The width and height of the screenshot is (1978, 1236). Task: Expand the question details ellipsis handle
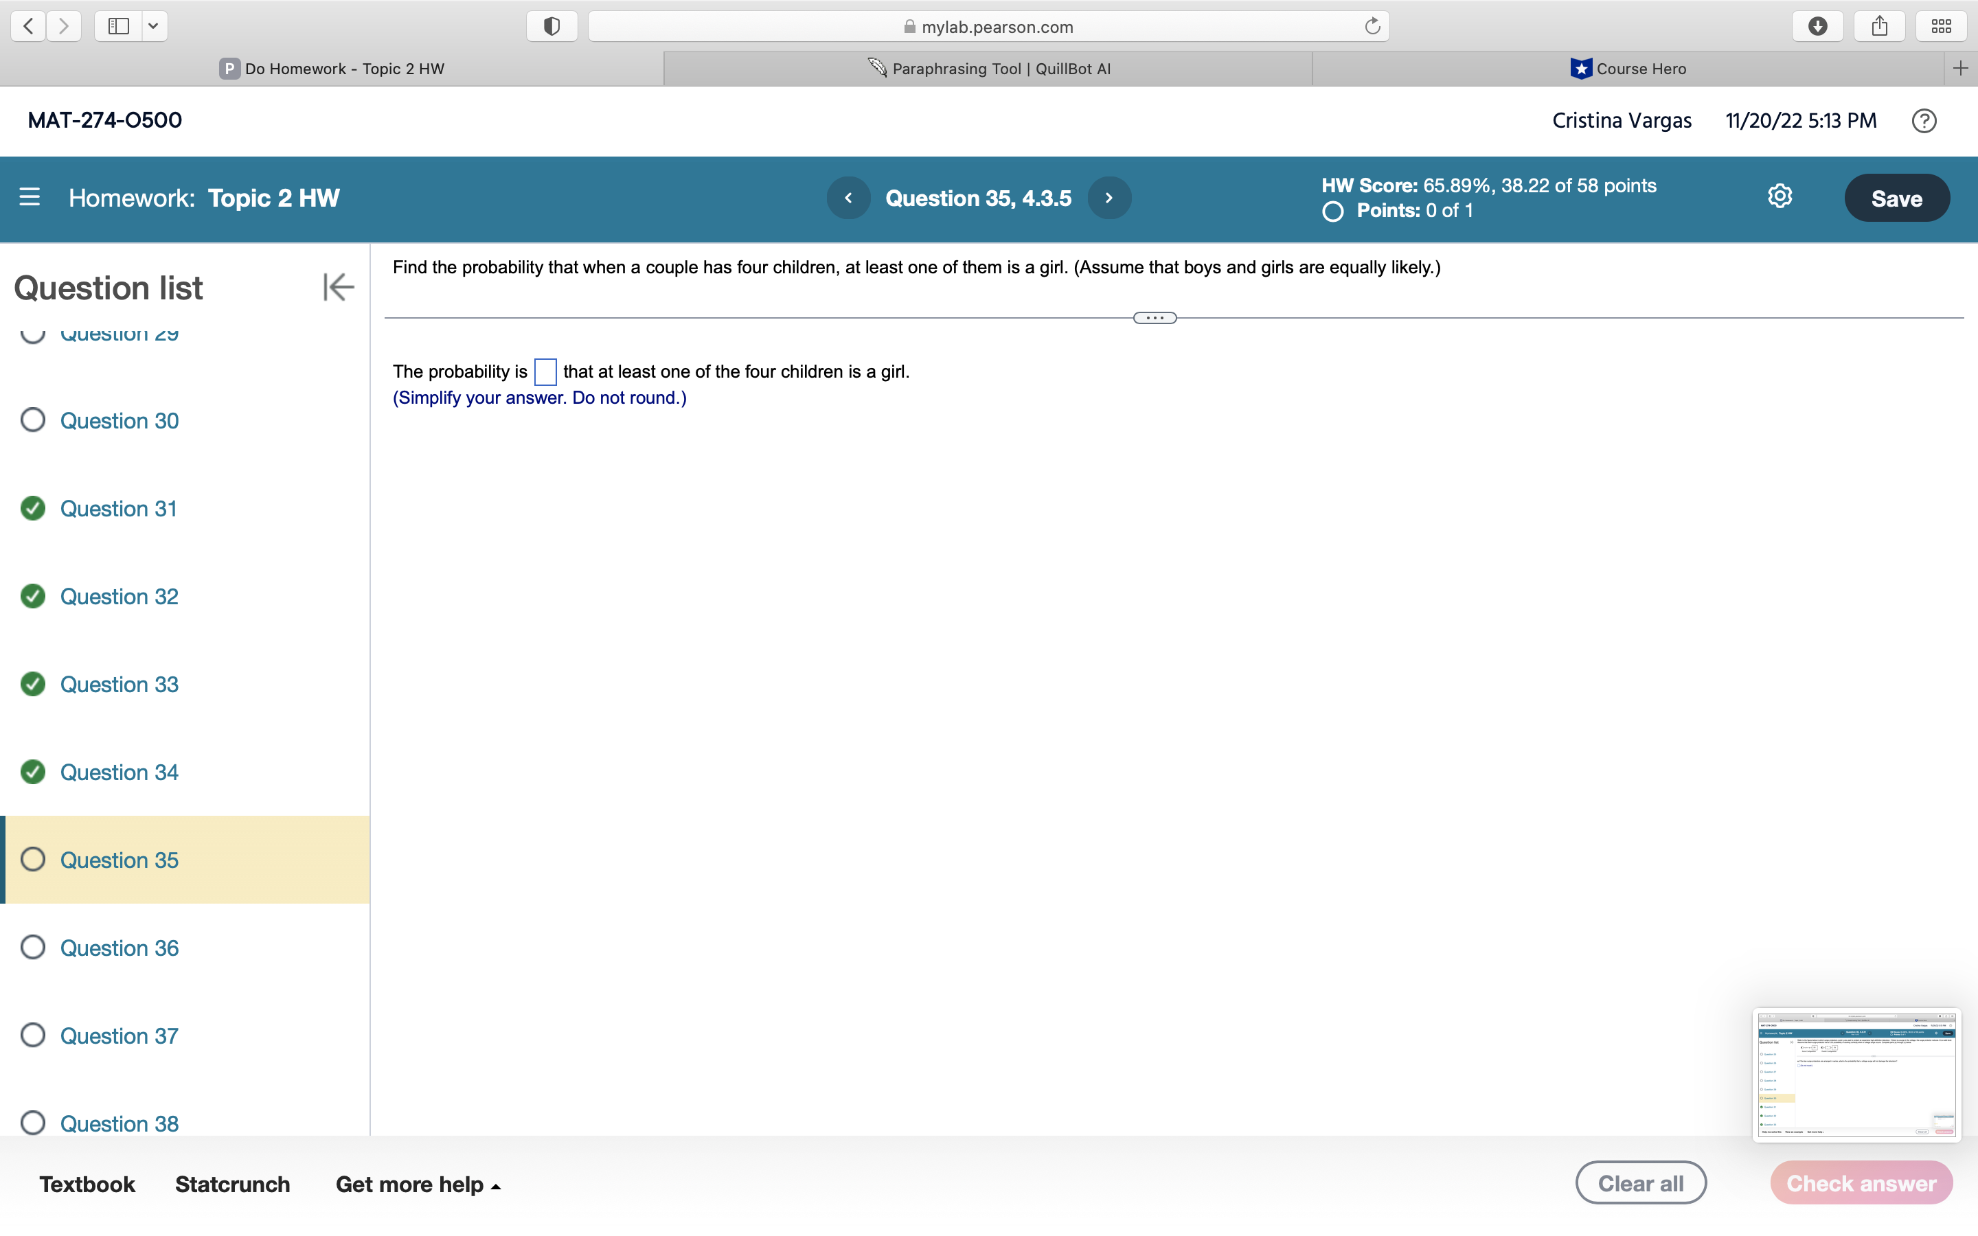coord(1154,318)
